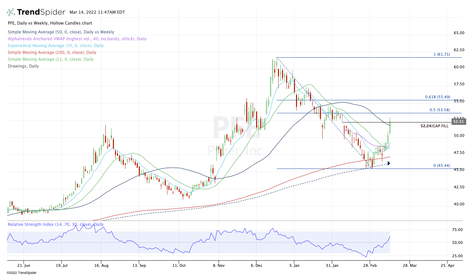
Task: Click the Simple Moving Average 21 legend entry
Action: pos(50,59)
